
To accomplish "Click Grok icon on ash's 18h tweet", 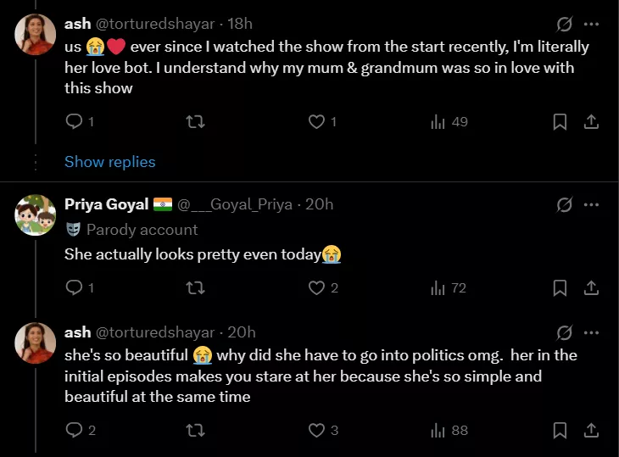I will [563, 25].
